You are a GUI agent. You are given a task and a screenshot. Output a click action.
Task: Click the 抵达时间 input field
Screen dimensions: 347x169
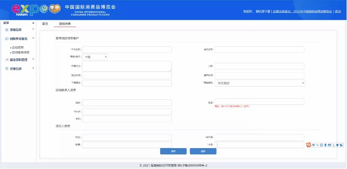pyautogui.click(x=127, y=76)
